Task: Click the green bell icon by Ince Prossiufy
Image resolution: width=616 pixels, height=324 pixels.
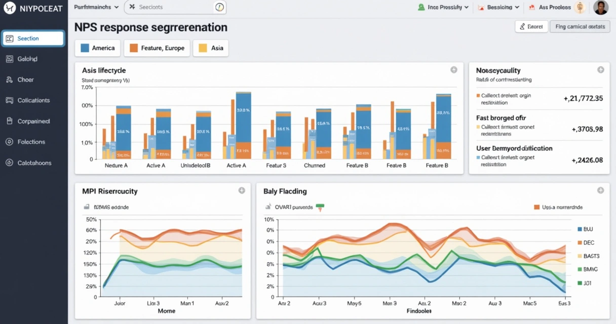Action: [421, 7]
